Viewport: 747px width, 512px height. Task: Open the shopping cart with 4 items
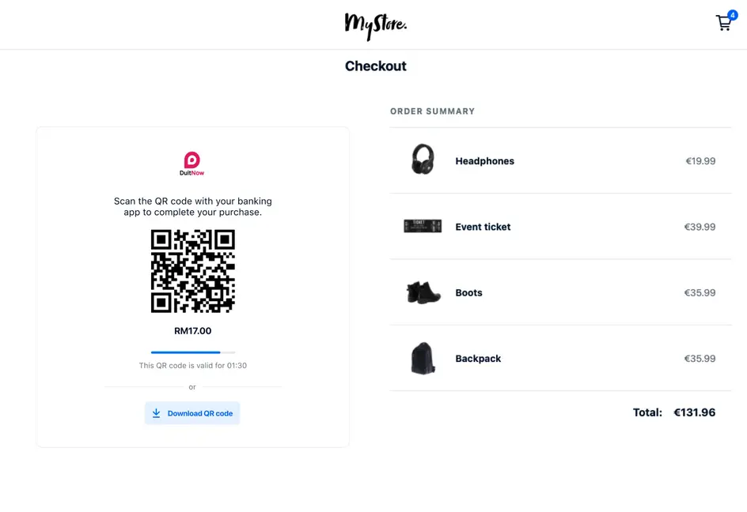723,23
